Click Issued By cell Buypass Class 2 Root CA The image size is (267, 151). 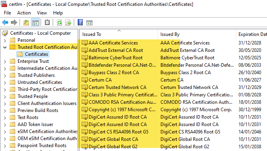185,73
